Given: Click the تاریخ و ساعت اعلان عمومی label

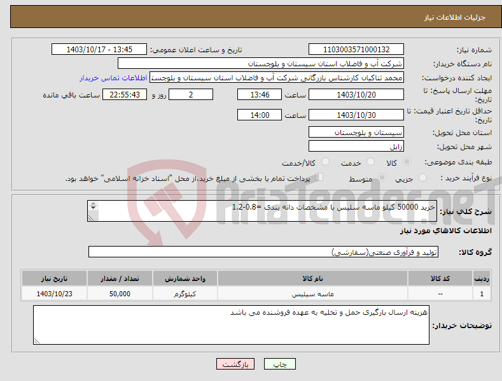Looking at the screenshot, I should pos(196,50).
